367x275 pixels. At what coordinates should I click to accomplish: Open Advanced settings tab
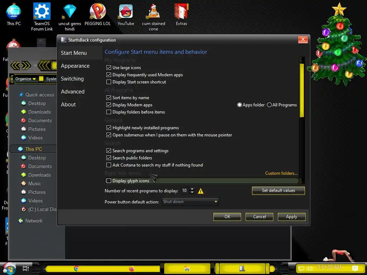coord(72,92)
